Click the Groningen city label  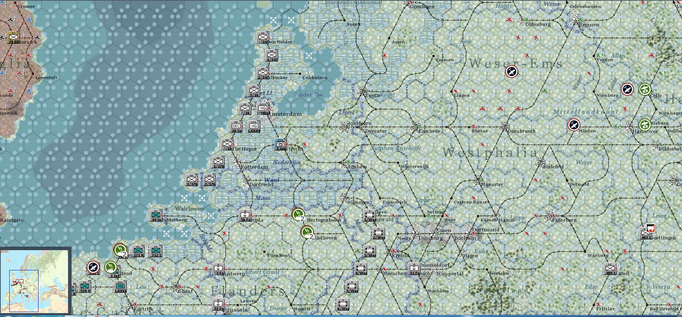(422, 6)
